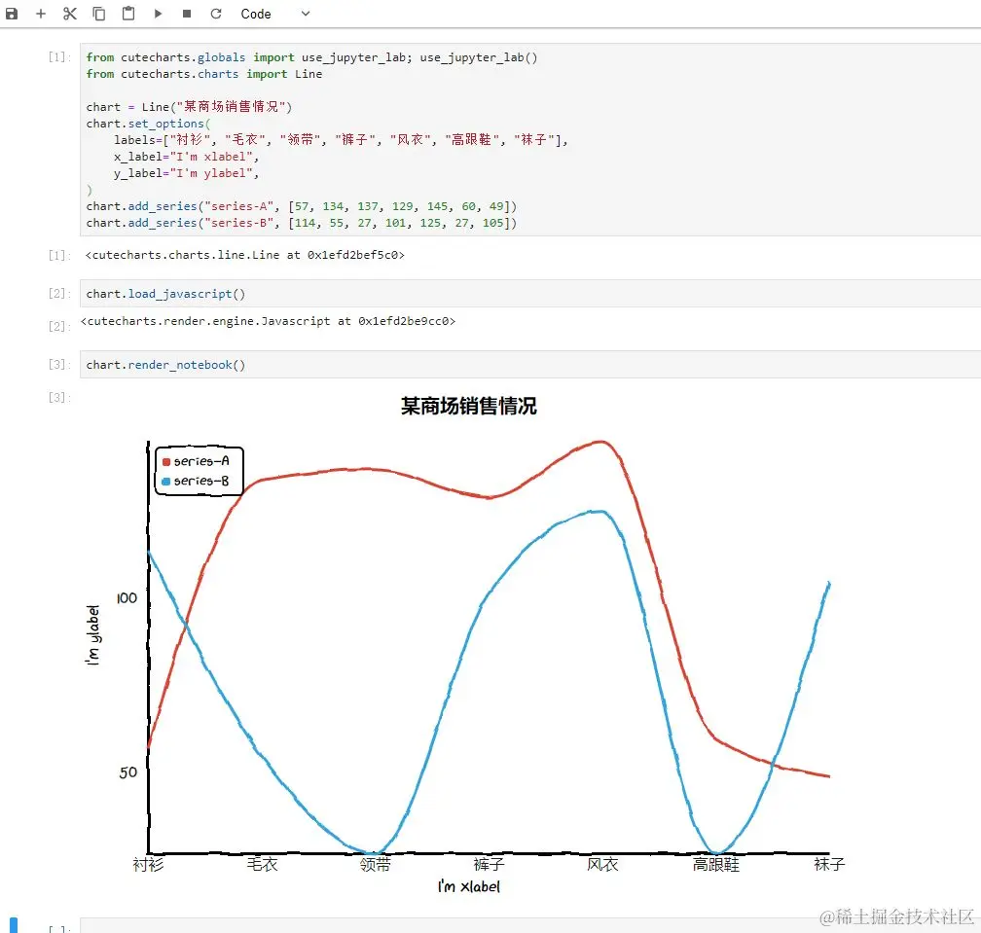This screenshot has height=933, width=981.
Task: Cut the selected cell with the scissors icon
Action: pos(69,14)
